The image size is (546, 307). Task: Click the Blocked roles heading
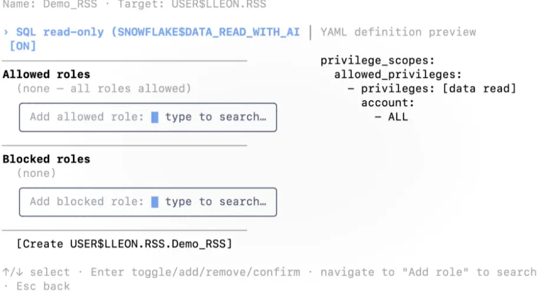click(47, 159)
